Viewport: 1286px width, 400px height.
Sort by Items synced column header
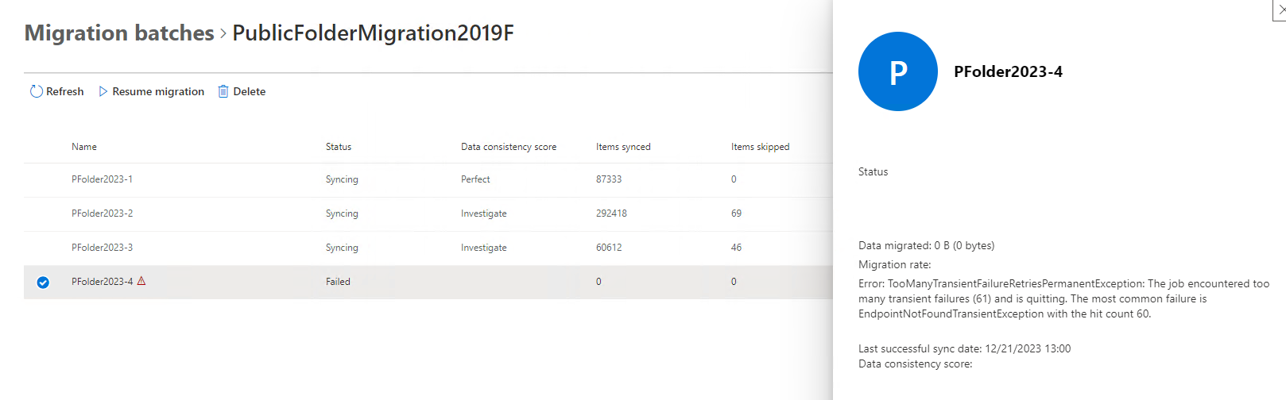coord(623,147)
